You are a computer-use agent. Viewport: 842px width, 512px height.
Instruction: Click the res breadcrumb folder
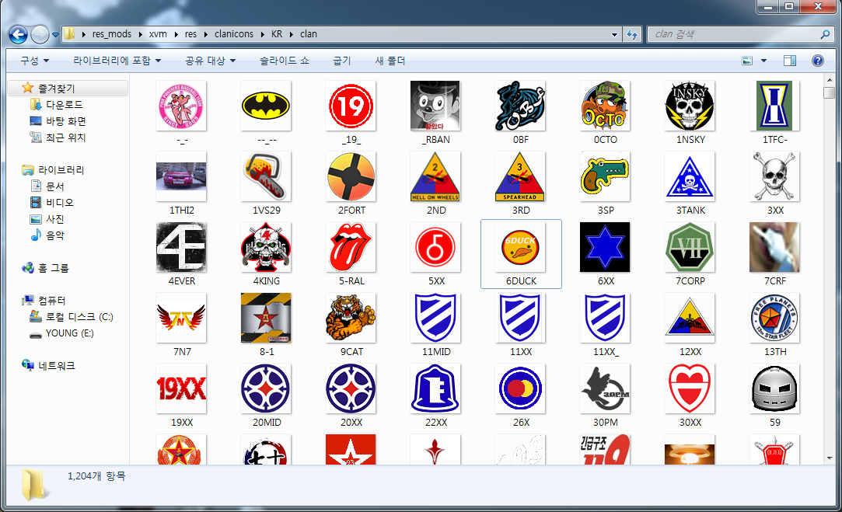tap(190, 34)
